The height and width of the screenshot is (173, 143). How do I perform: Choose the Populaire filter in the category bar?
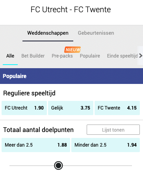[90, 56]
